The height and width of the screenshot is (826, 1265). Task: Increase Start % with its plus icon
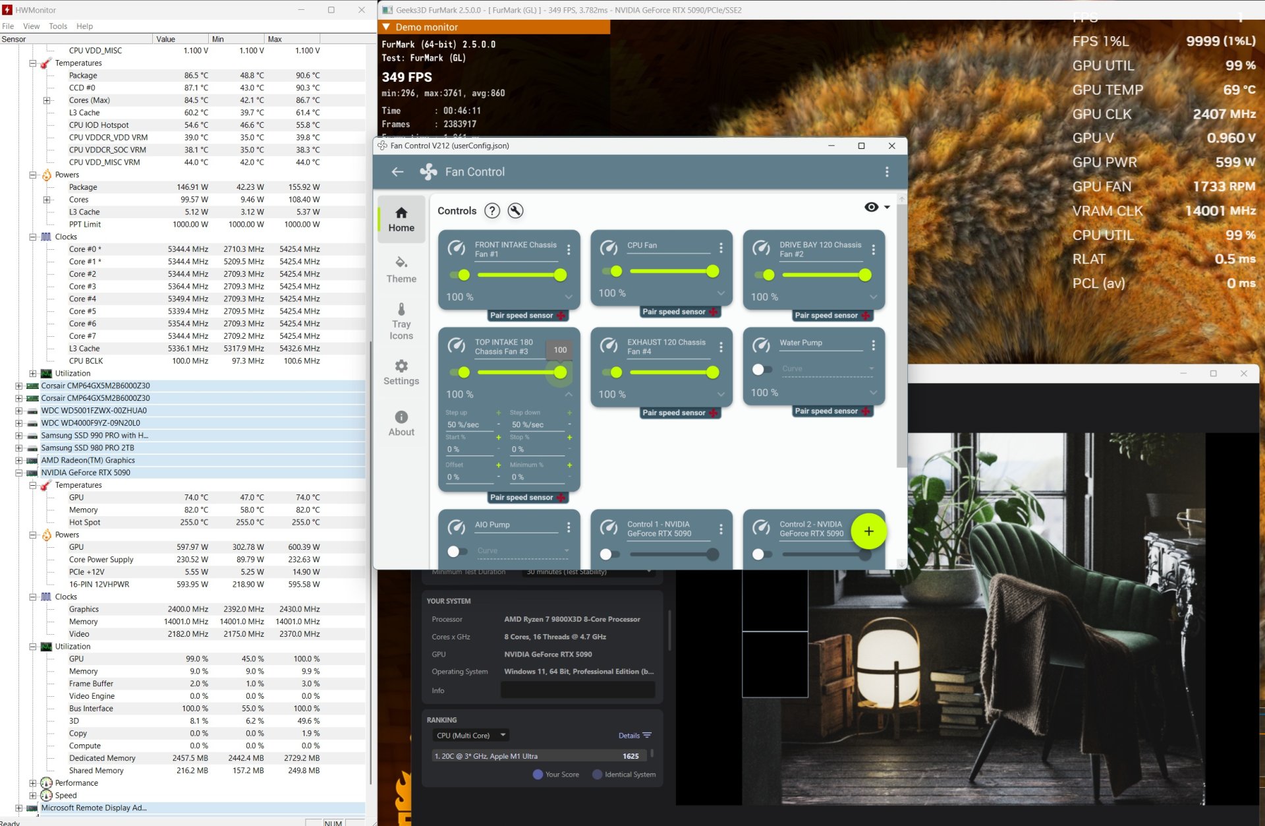pos(499,437)
